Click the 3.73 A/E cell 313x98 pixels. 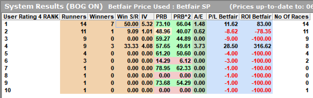(x=199, y=46)
